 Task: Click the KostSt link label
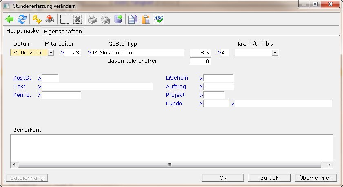tap(22, 78)
